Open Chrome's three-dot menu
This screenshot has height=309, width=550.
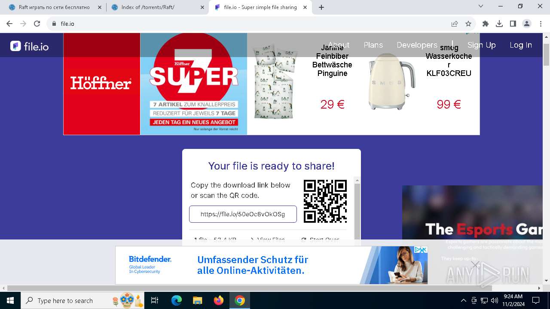(x=541, y=24)
